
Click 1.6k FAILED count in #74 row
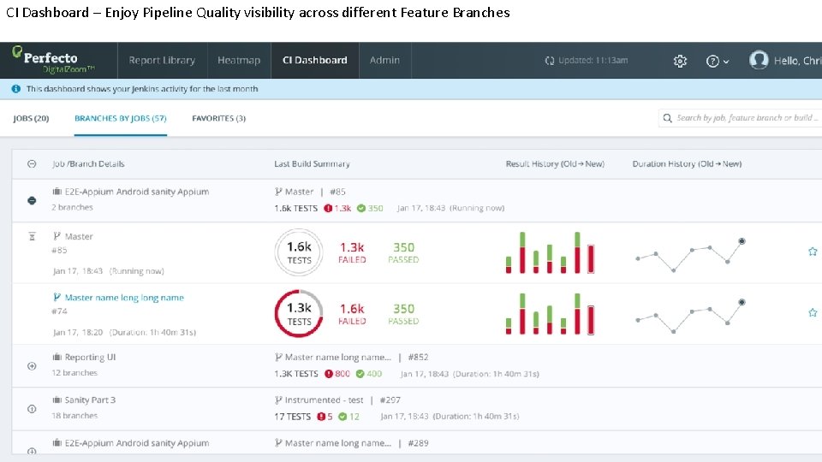click(x=352, y=313)
